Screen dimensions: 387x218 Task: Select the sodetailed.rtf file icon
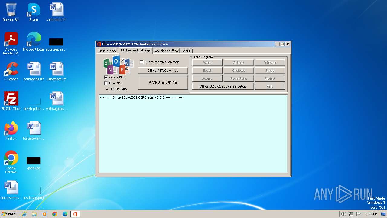[56, 12]
